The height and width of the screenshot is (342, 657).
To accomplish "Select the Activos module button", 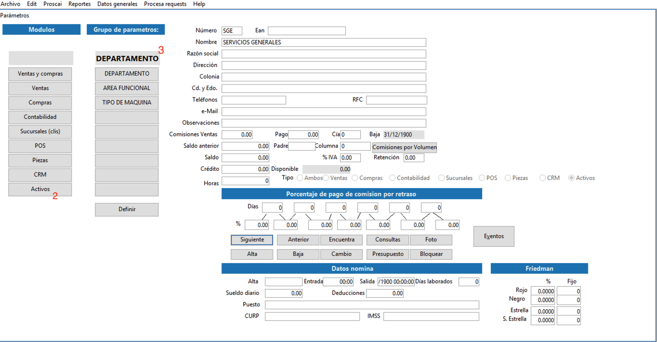I will (40, 190).
